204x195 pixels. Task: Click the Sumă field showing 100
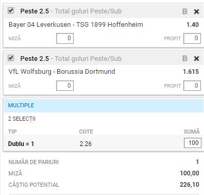(193, 143)
